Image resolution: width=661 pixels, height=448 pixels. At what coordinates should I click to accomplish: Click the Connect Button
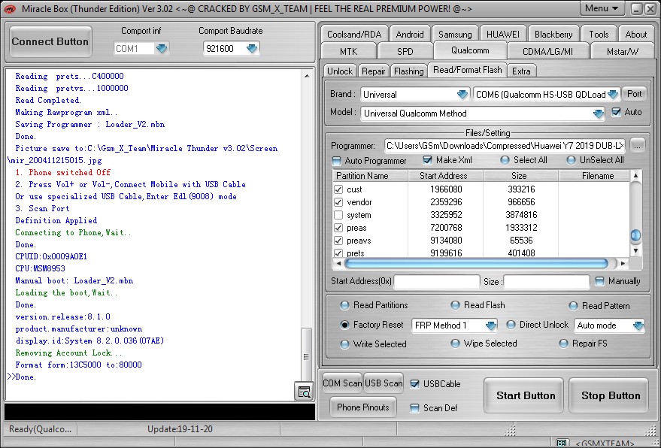click(x=50, y=42)
